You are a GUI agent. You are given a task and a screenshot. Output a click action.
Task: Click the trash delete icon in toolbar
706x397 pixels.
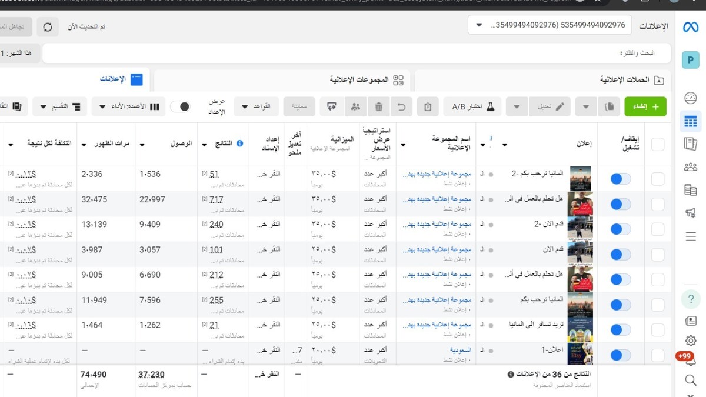[379, 106]
